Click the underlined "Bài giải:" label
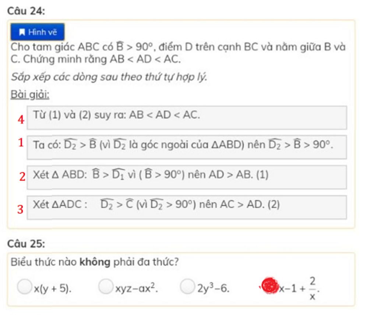 (x=30, y=95)
